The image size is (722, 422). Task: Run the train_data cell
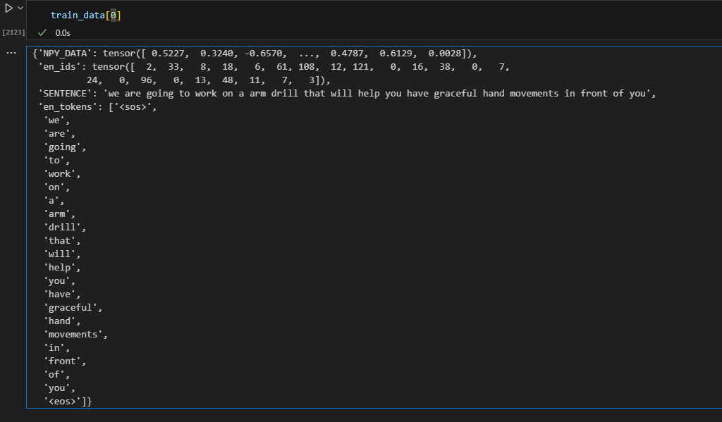click(8, 8)
